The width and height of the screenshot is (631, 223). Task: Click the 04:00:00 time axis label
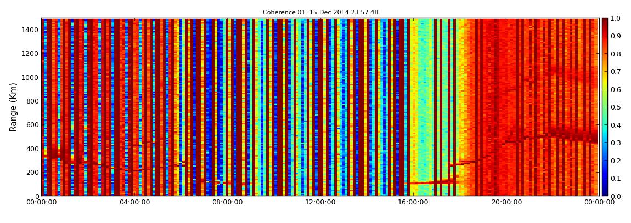pos(135,202)
